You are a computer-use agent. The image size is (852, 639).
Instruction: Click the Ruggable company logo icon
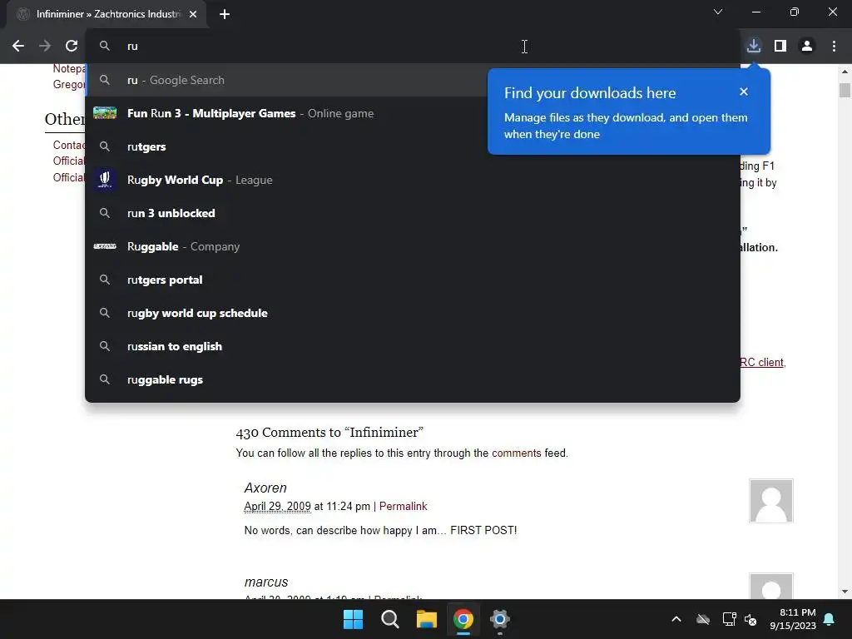tap(105, 246)
